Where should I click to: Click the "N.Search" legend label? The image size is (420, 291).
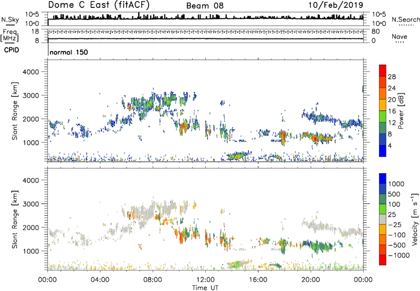(405, 19)
